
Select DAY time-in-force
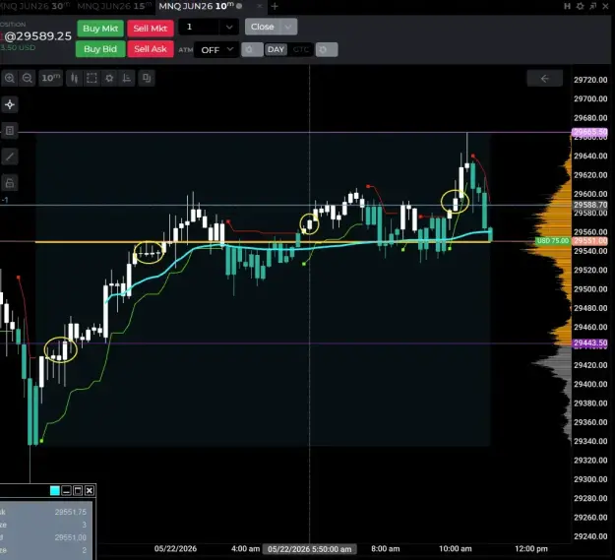(x=276, y=50)
